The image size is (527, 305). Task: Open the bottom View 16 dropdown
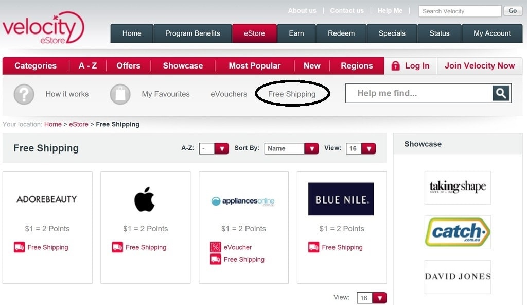(372, 298)
